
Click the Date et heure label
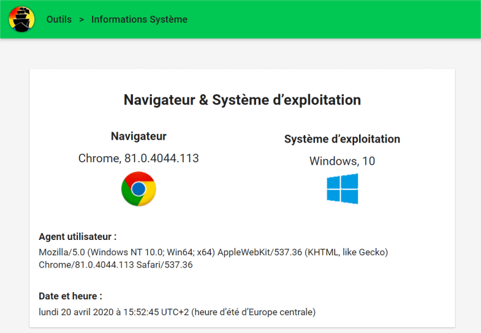click(x=70, y=296)
